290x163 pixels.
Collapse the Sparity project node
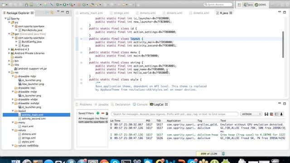(5, 19)
